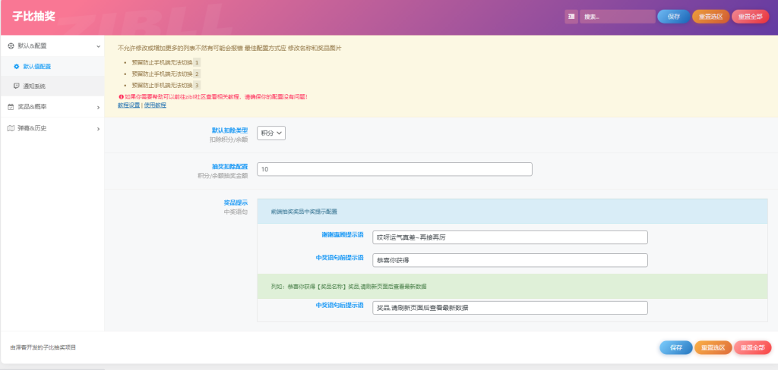
Task: Click the expand-all options icon beside search
Action: pyautogui.click(x=571, y=17)
